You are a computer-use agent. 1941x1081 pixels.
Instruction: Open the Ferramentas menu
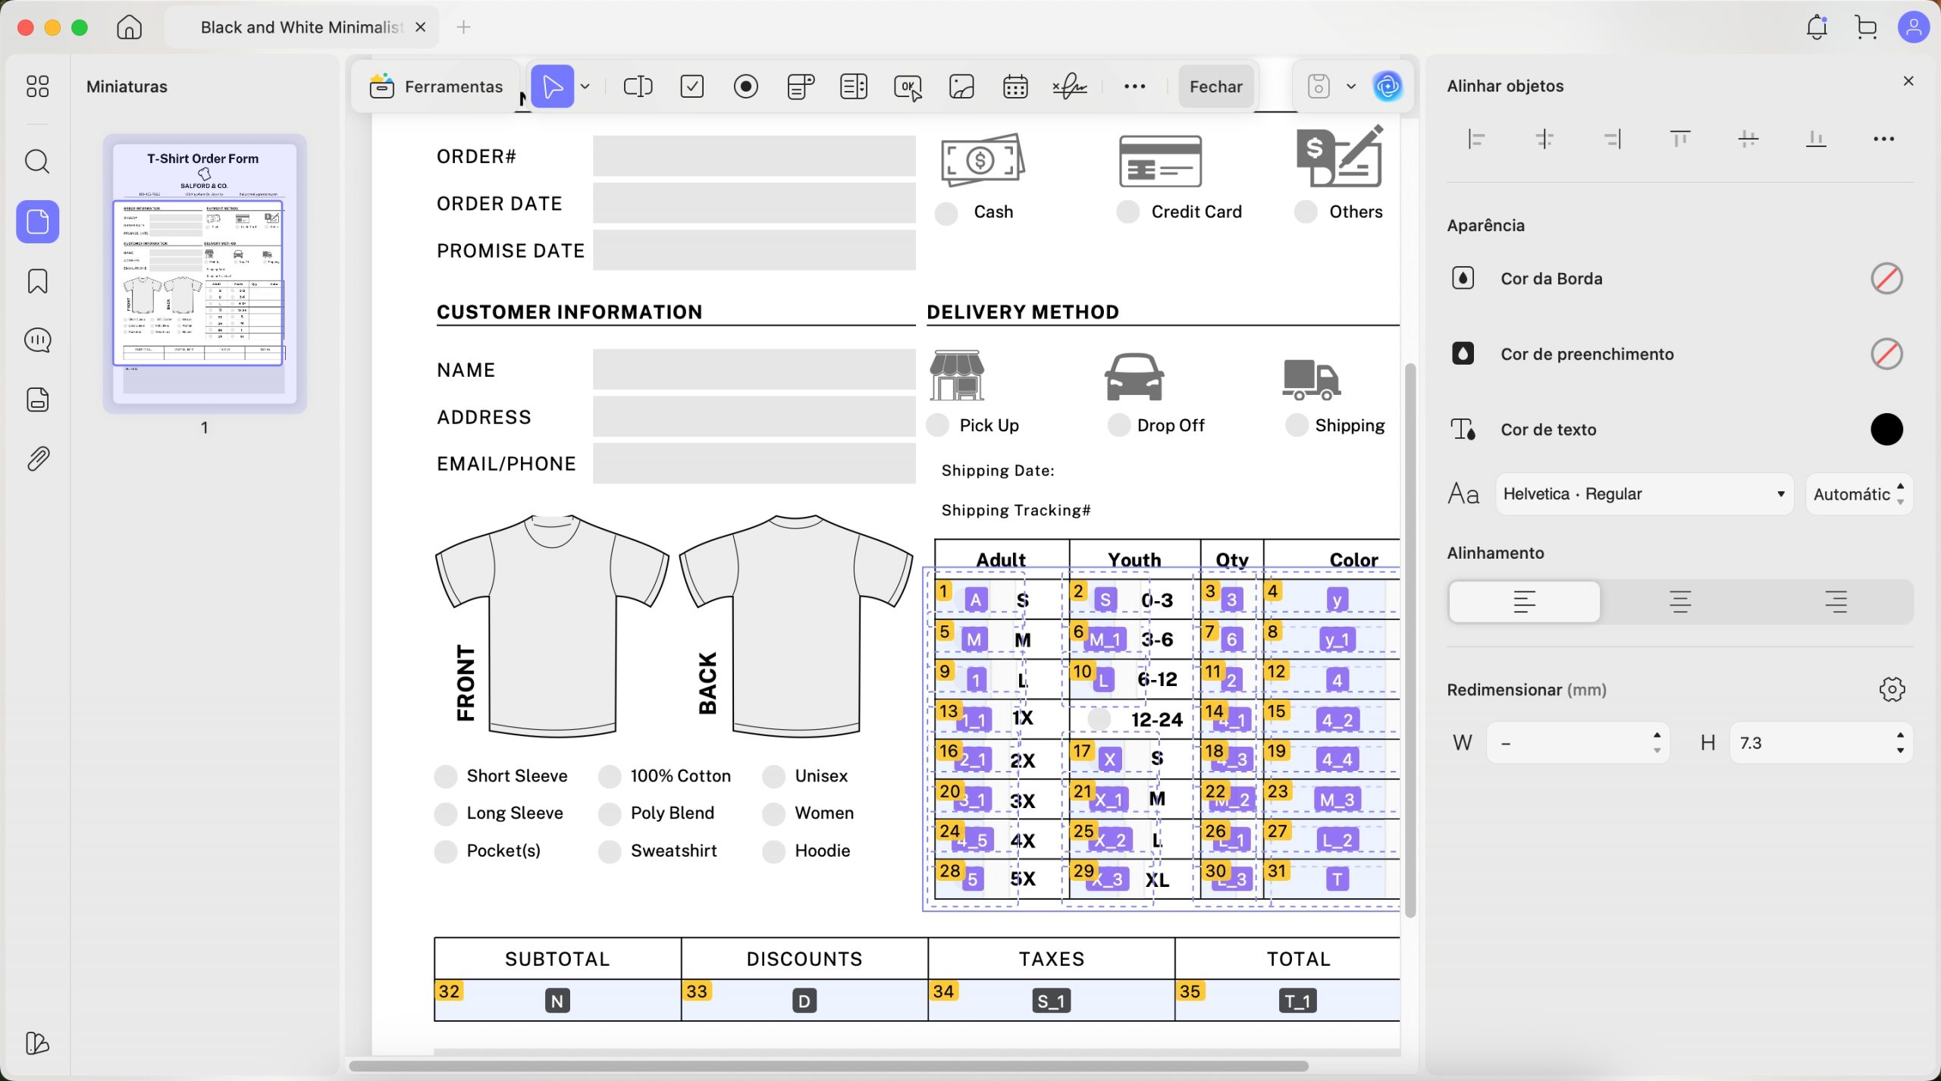tap(436, 86)
